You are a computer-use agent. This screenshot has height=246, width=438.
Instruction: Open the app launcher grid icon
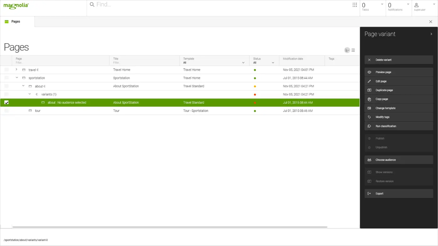click(354, 5)
